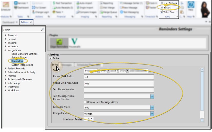
Task: Click Editors in Tools group
Action: (167, 8)
